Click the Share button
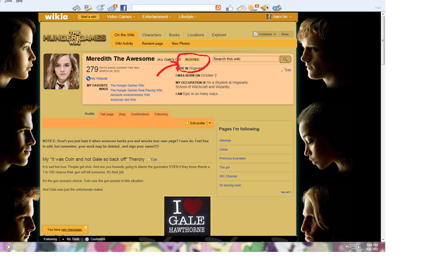This screenshot has width=430, height=268. click(285, 34)
